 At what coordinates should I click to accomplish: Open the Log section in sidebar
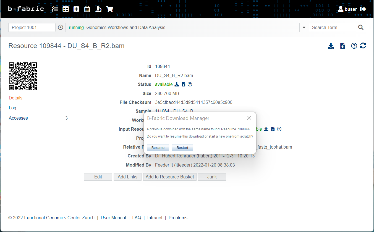click(12, 108)
